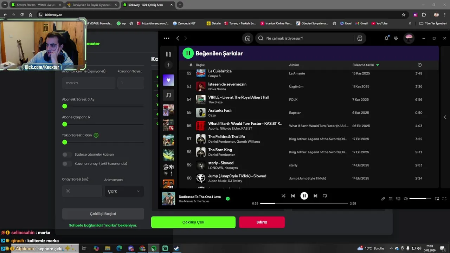Sort by Eklenme tarihi column
This screenshot has width=450, height=253.
pos(366,65)
